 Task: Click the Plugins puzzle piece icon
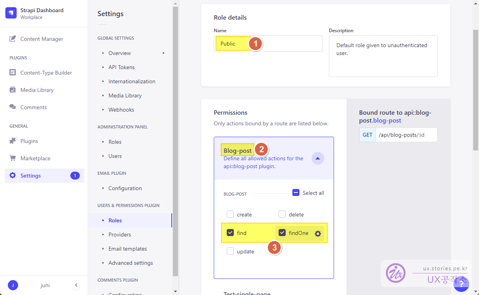pos(13,141)
